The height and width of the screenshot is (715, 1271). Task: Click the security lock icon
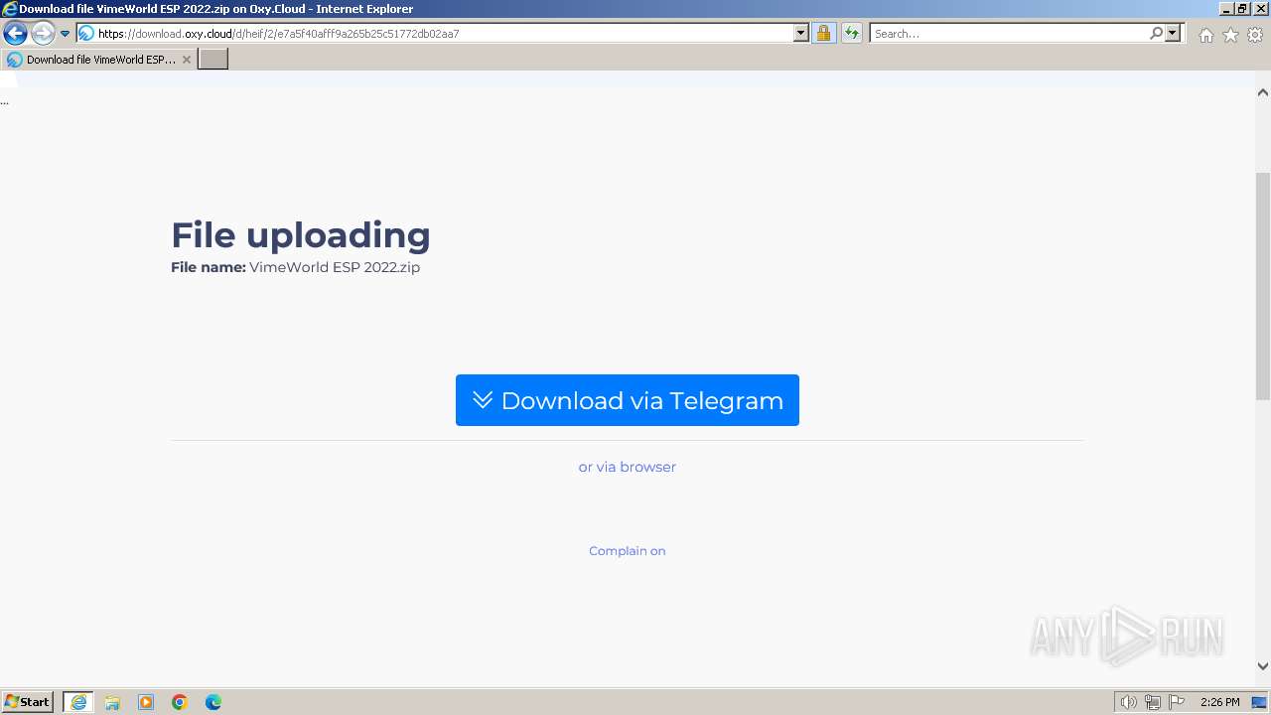click(x=823, y=34)
